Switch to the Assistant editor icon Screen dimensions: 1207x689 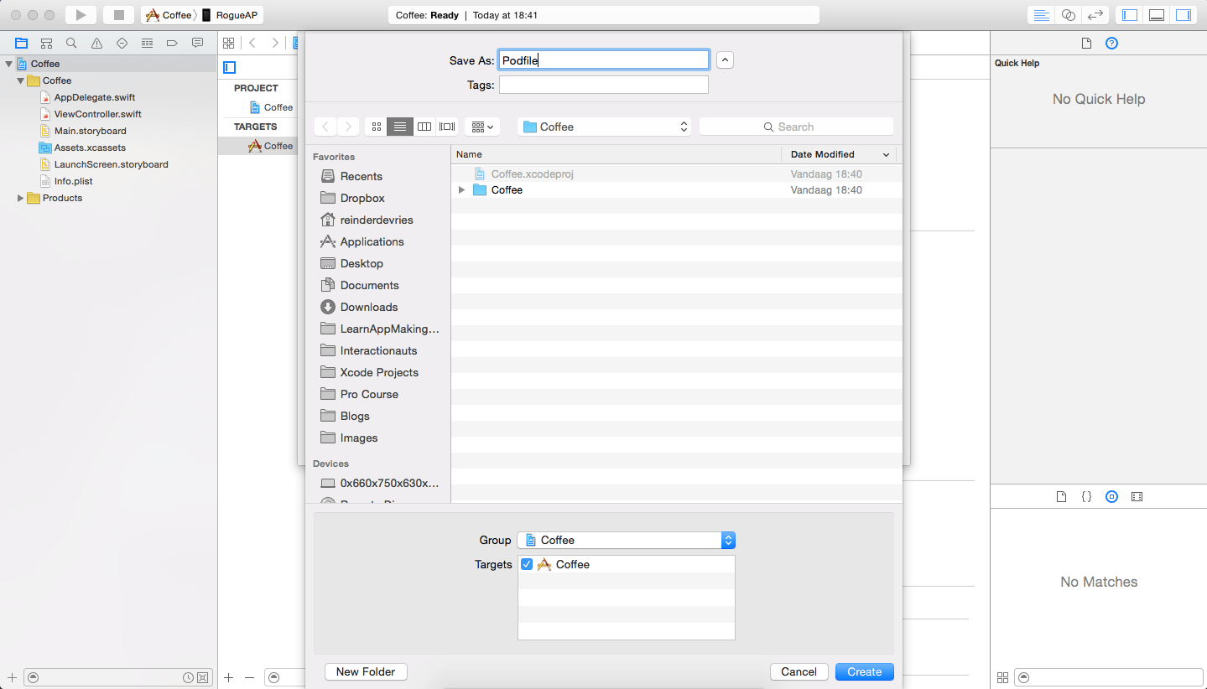pyautogui.click(x=1068, y=15)
